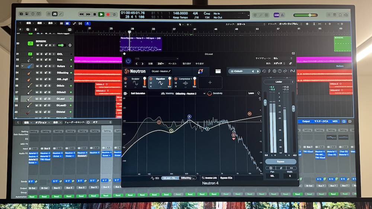The height and width of the screenshot is (209, 372).
Task: Add a new module with the plus slot
Action: [210, 82]
